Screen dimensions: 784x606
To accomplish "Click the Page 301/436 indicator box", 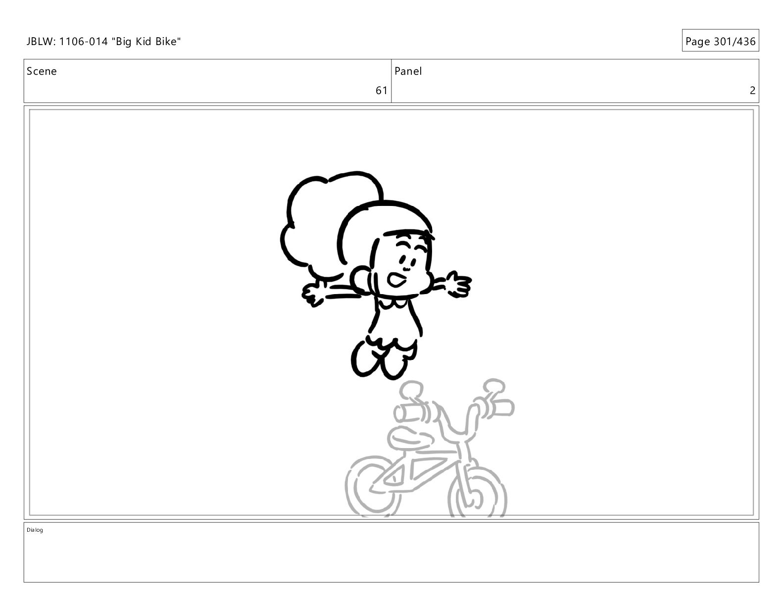I will pyautogui.click(x=720, y=41).
